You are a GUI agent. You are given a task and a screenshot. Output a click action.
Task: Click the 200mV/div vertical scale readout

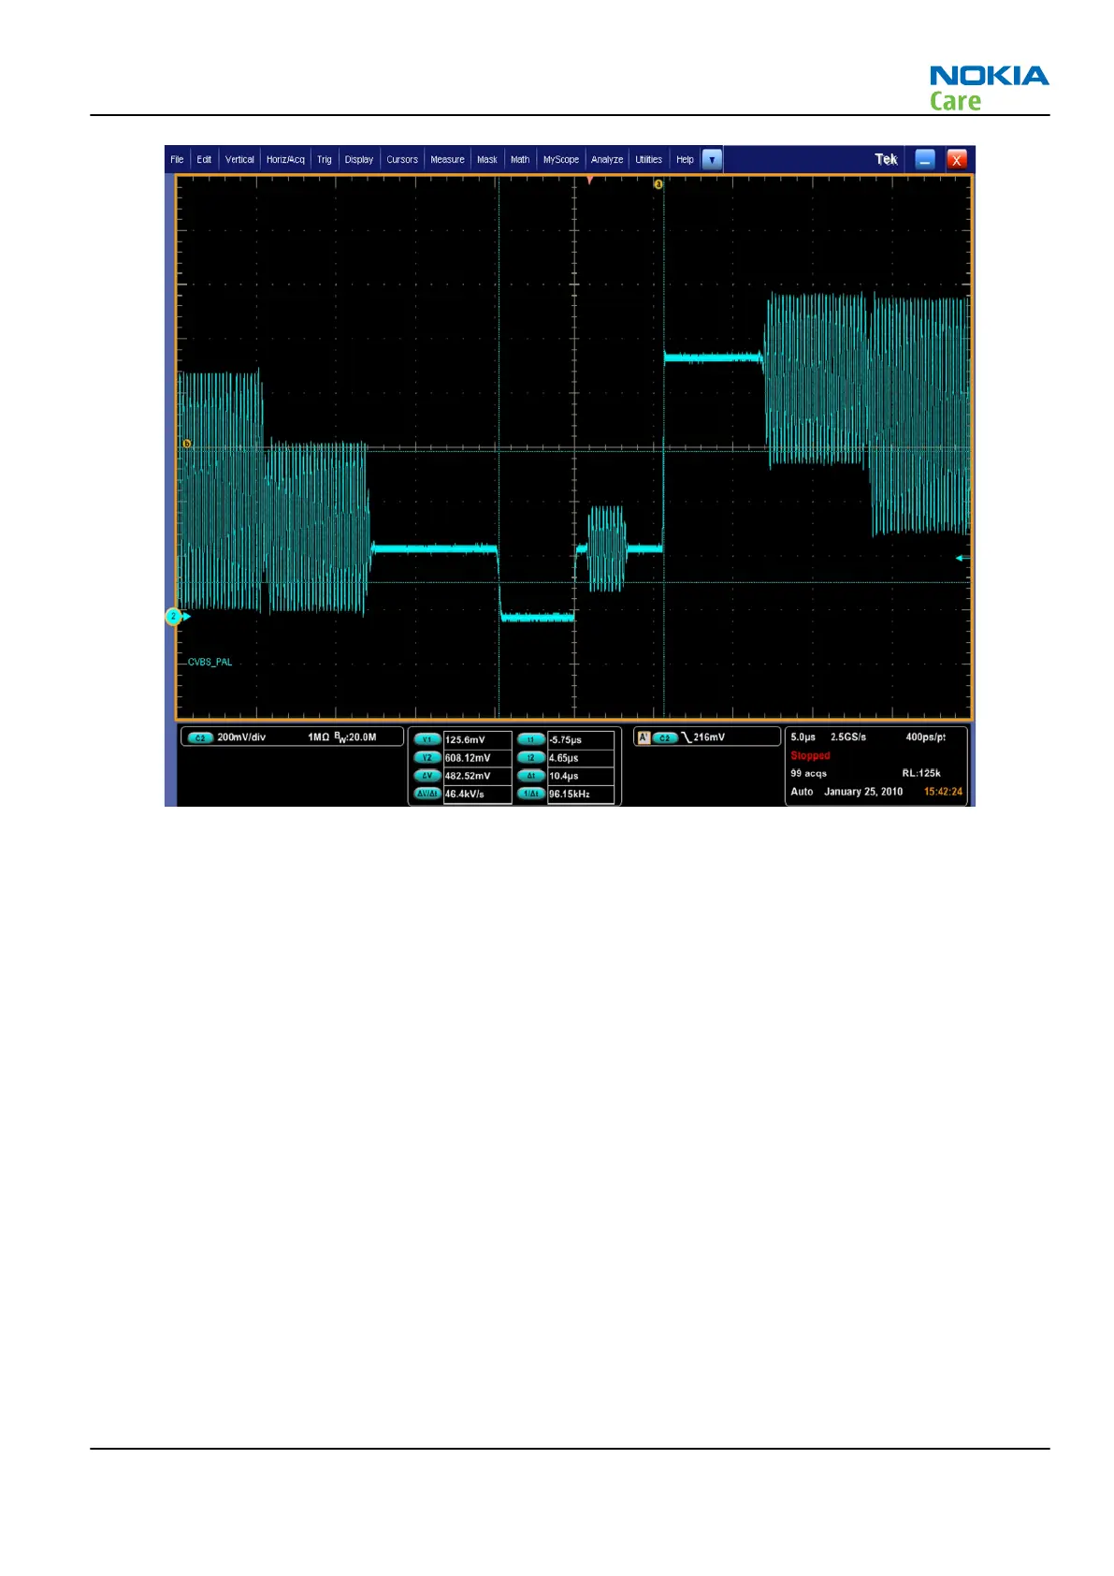click(x=241, y=737)
